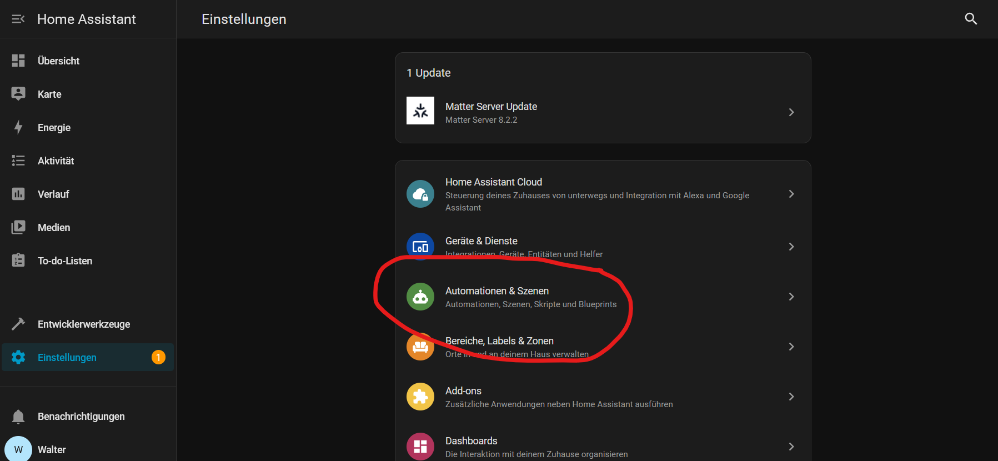Screen dimensions: 998x461
Task: Show Benachrichtigungen notifications panel
Action: pyautogui.click(x=81, y=417)
